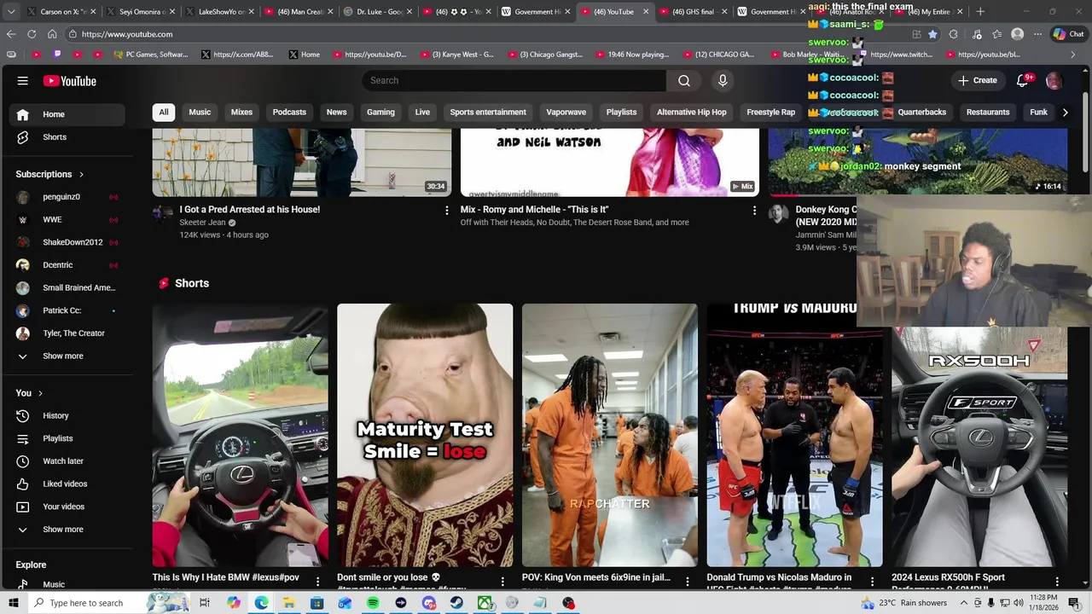Reload the page in browser
The width and height of the screenshot is (1092, 614).
(x=32, y=34)
